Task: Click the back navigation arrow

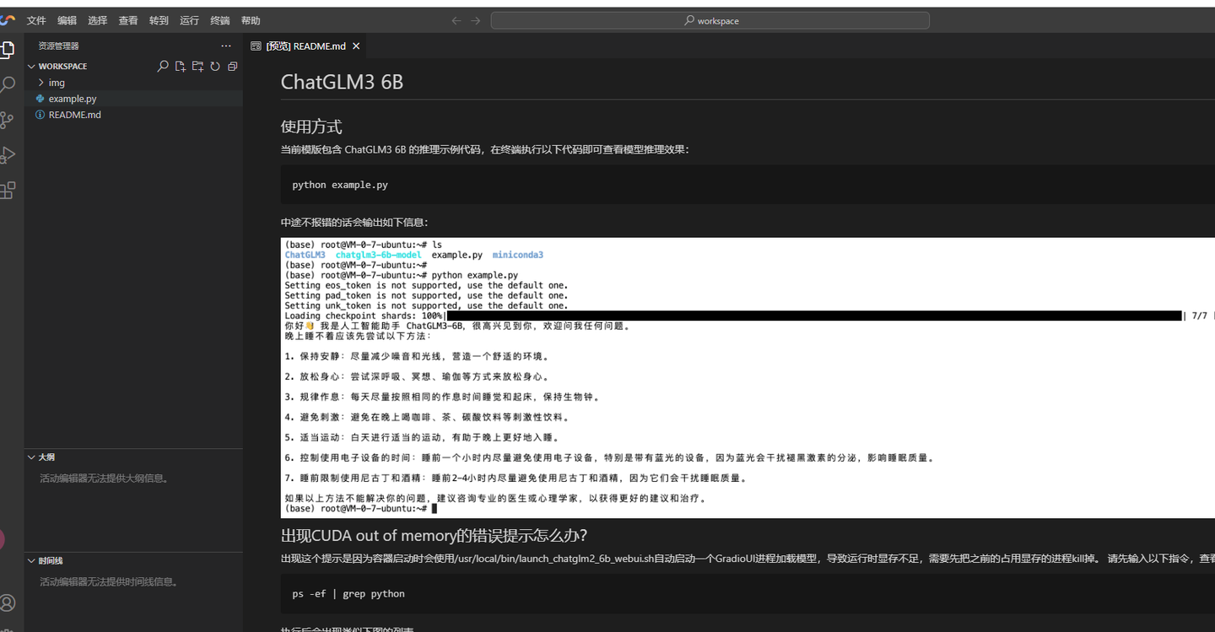Action: [x=456, y=19]
